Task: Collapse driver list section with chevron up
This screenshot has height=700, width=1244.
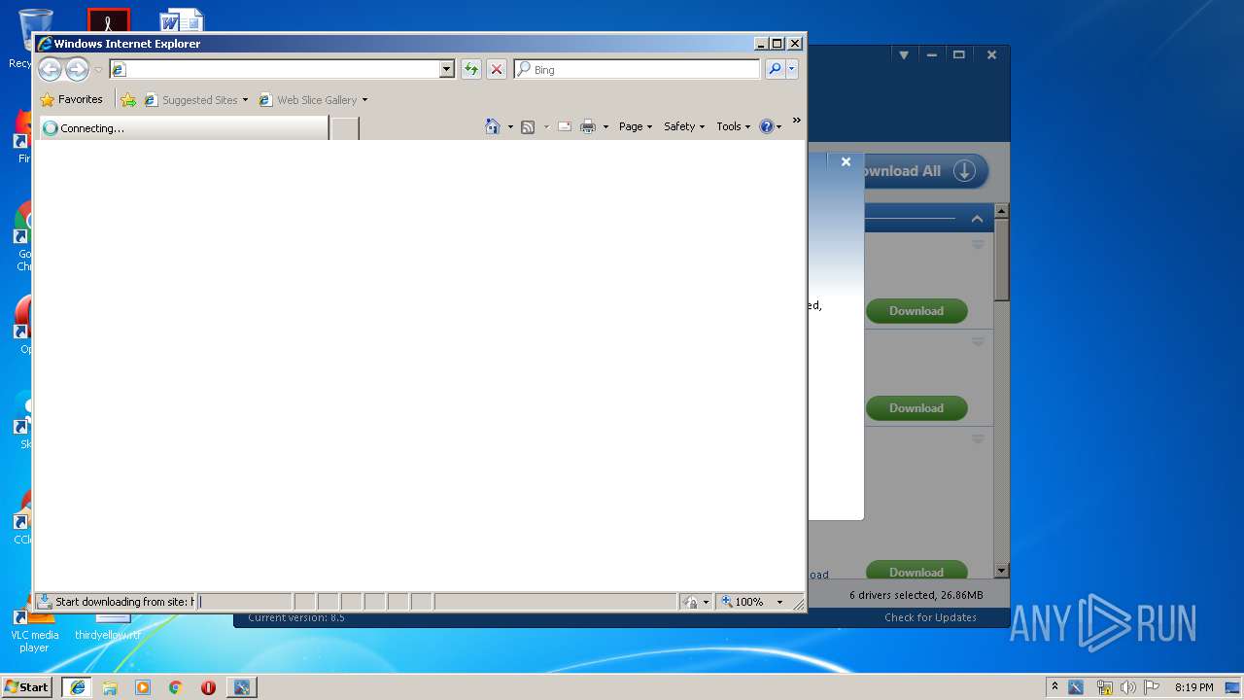Action: tap(977, 219)
